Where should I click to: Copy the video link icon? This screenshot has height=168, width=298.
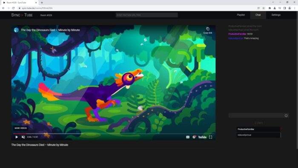click(x=208, y=30)
